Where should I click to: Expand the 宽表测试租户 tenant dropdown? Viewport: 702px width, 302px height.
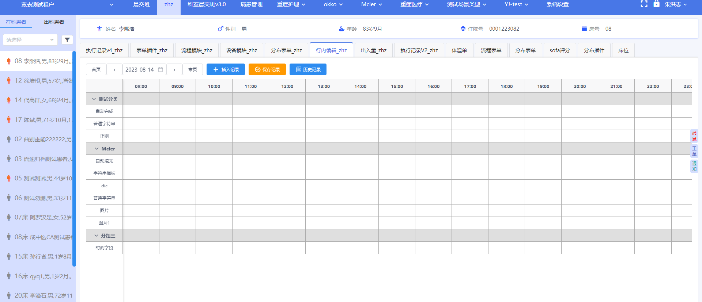[x=112, y=5]
